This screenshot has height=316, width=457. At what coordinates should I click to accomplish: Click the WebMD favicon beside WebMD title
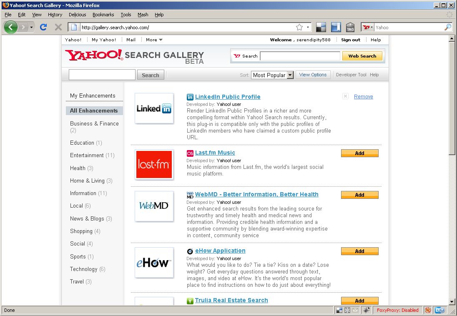tap(190, 195)
